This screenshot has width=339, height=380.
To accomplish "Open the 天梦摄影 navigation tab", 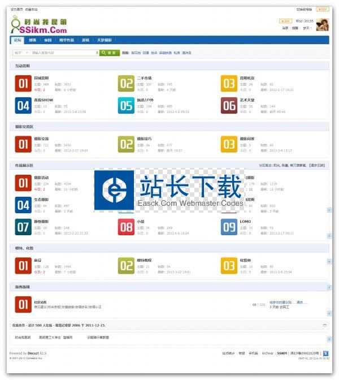I will [105, 40].
